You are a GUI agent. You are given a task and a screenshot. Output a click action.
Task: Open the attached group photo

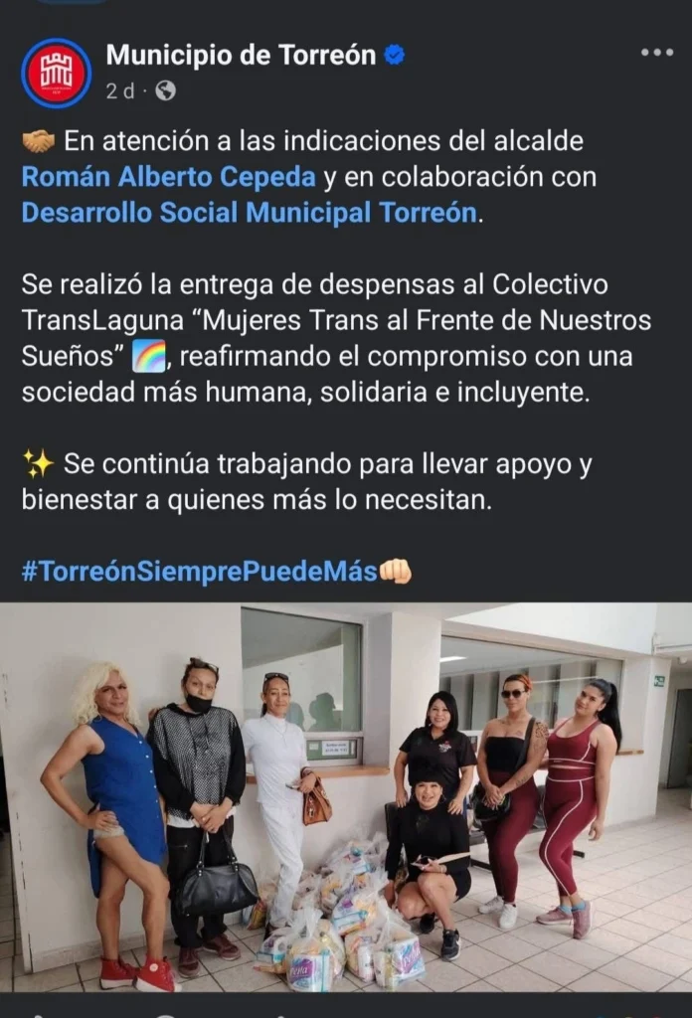[x=346, y=797]
